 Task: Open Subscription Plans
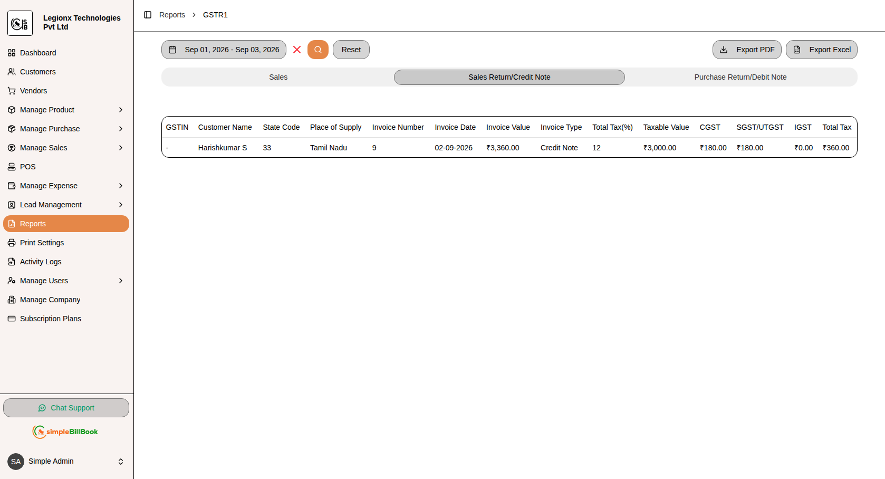click(66, 319)
